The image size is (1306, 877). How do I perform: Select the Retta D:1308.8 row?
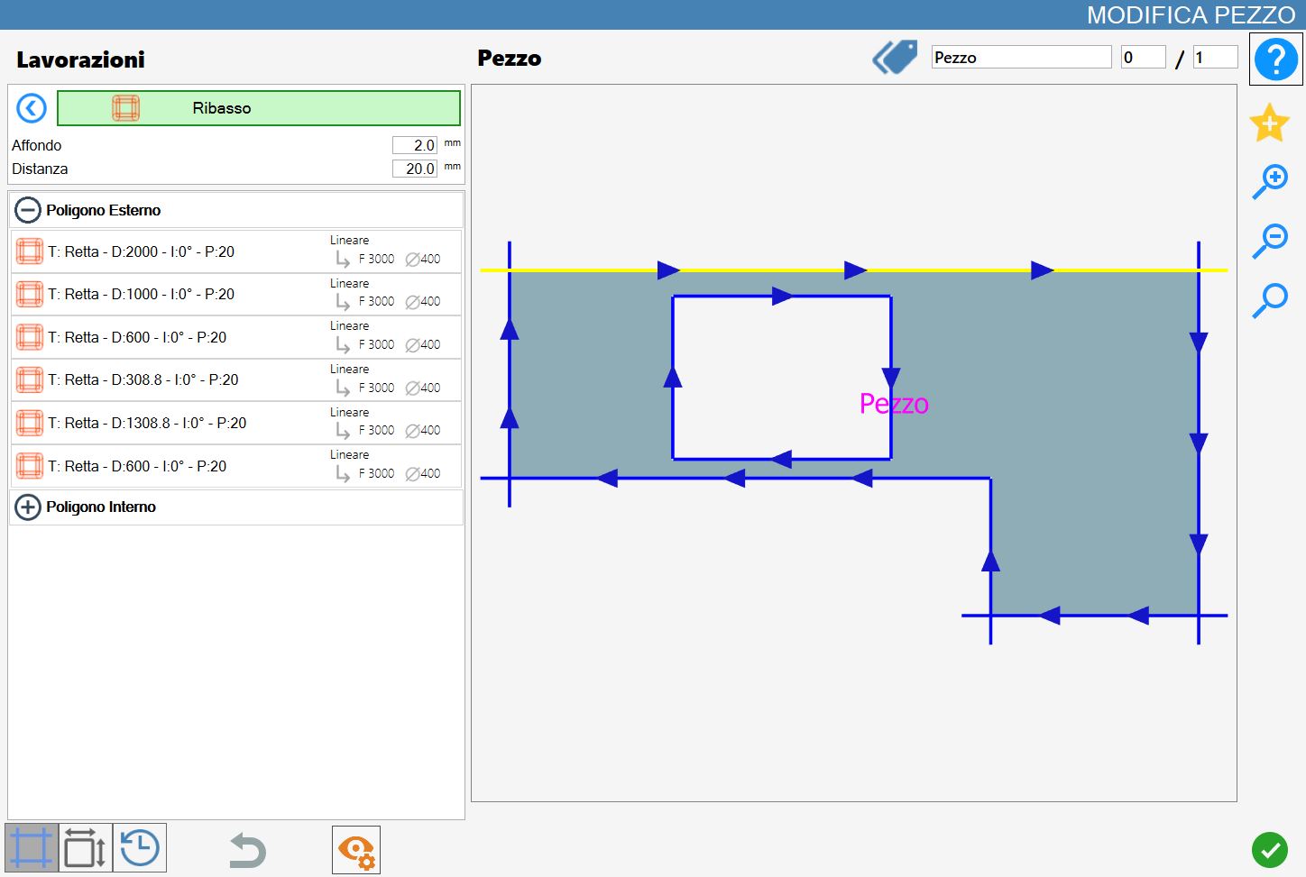[236, 423]
